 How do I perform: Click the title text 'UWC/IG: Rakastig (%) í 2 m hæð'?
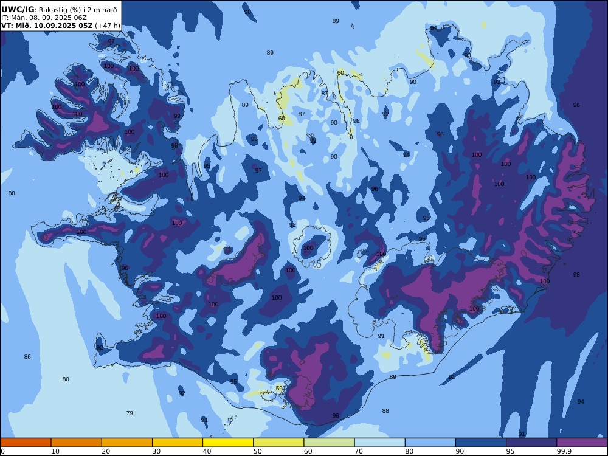[59, 10]
